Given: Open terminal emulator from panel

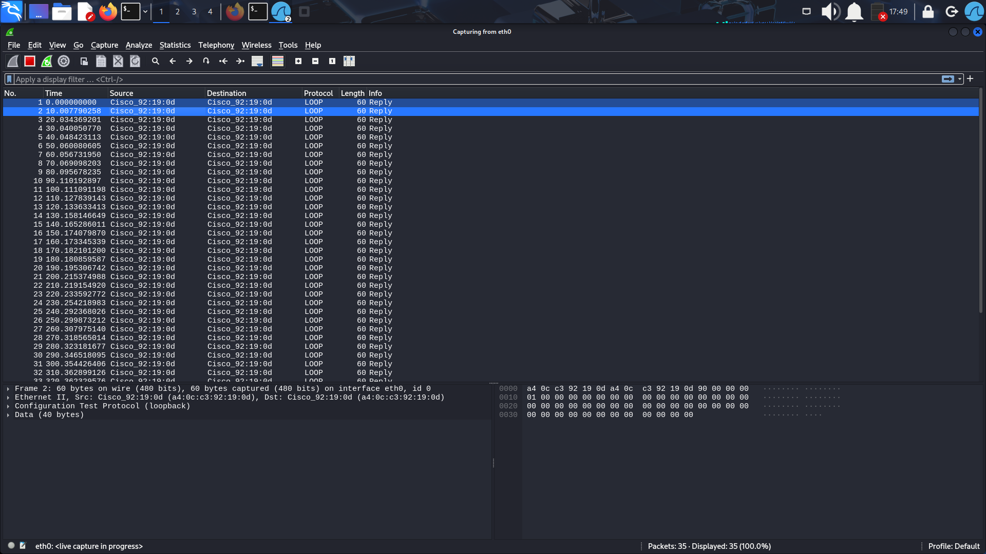Looking at the screenshot, I should (130, 11).
